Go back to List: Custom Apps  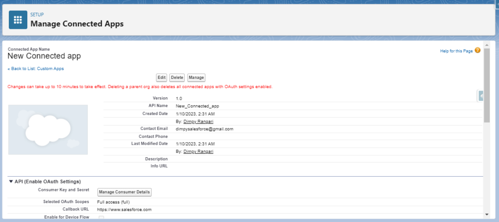pyautogui.click(x=36, y=69)
